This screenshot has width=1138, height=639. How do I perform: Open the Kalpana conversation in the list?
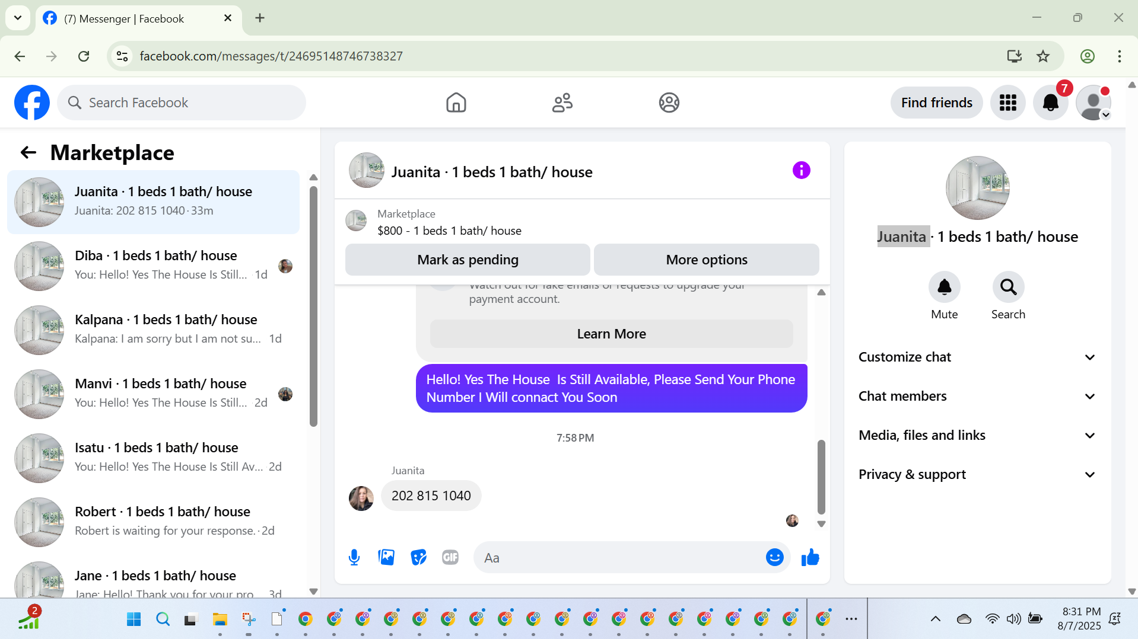153,330
